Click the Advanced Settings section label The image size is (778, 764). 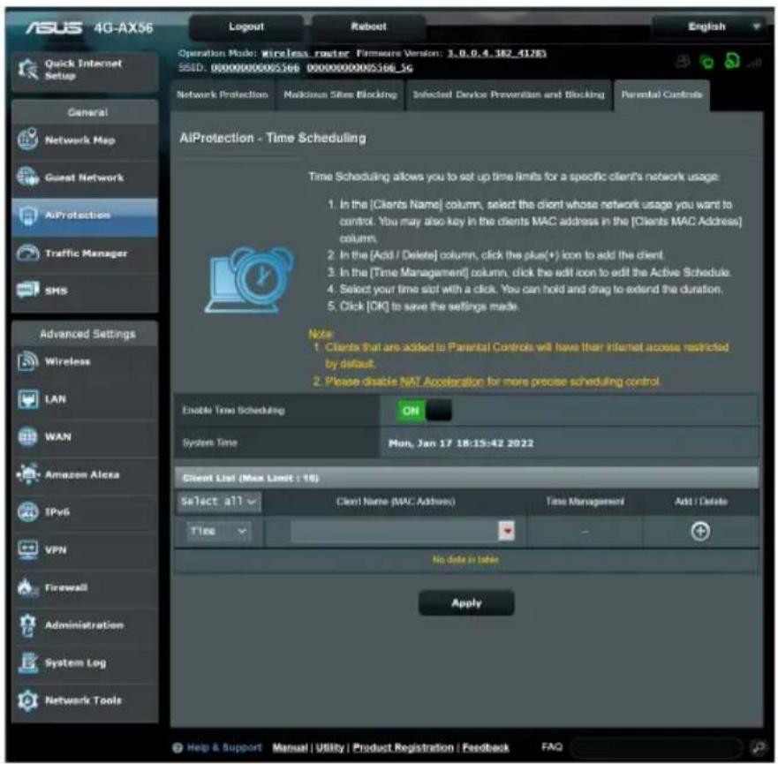pyautogui.click(x=87, y=334)
